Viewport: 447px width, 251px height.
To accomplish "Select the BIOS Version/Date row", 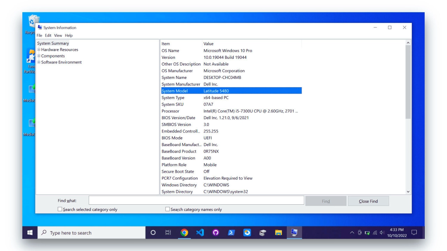I will coord(231,117).
